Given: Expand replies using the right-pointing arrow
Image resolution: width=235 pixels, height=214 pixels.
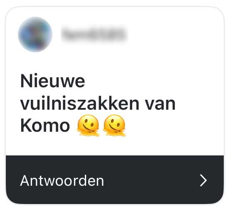Looking at the screenshot, I should (x=203, y=180).
